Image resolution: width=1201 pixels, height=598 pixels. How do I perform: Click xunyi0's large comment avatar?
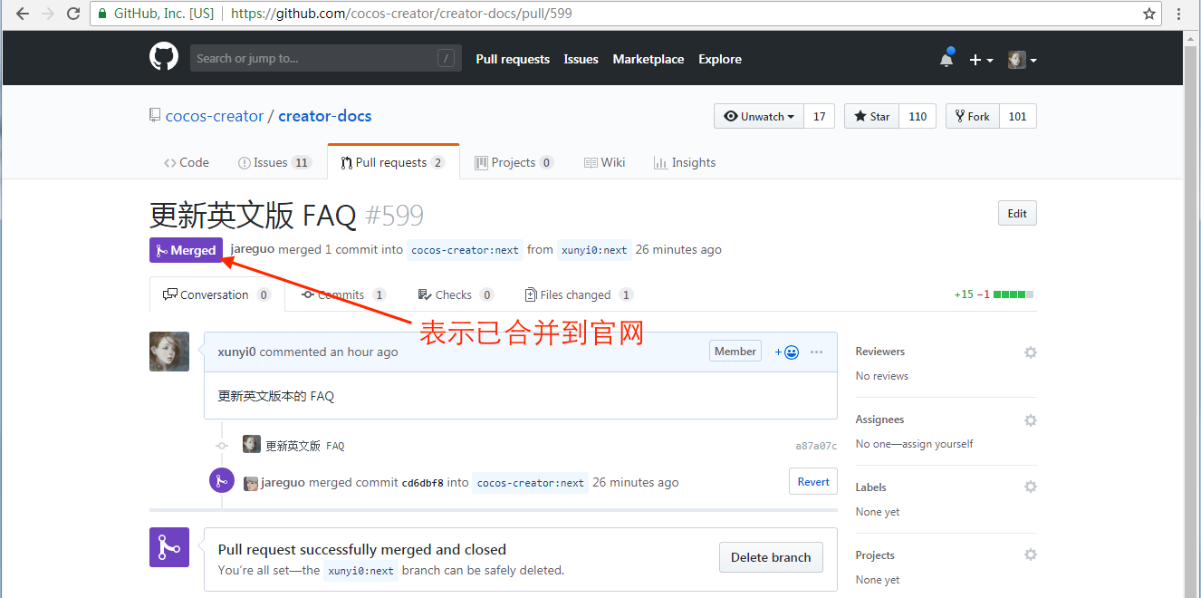[169, 352]
